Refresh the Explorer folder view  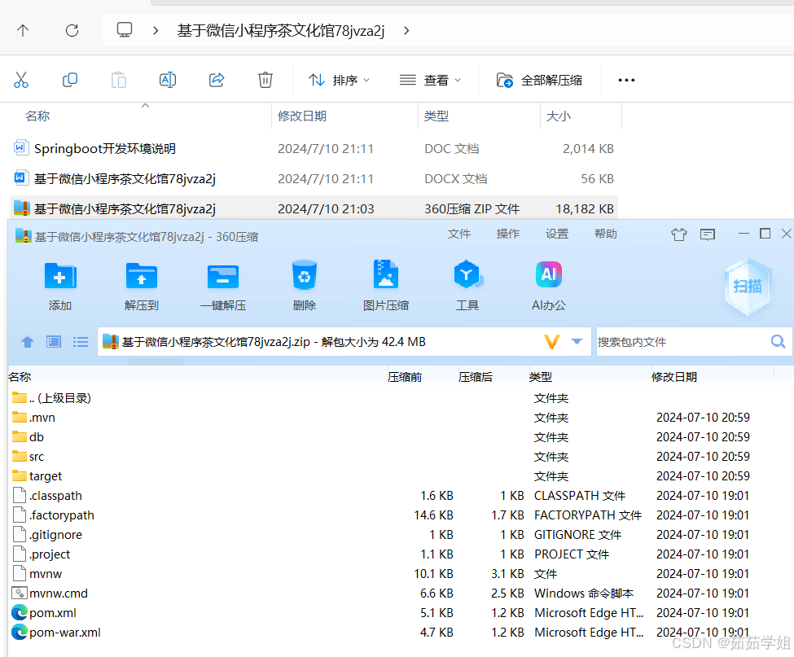[x=72, y=30]
